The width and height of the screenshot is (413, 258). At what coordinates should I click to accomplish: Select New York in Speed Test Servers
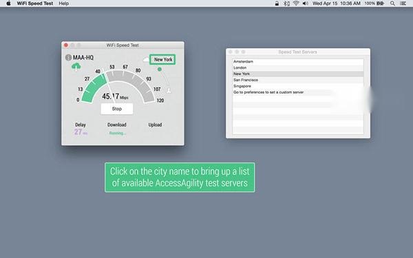(x=298, y=74)
